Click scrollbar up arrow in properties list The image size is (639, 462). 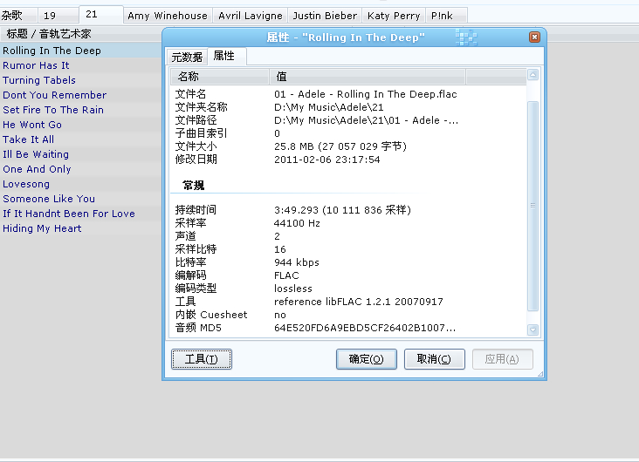[532, 75]
